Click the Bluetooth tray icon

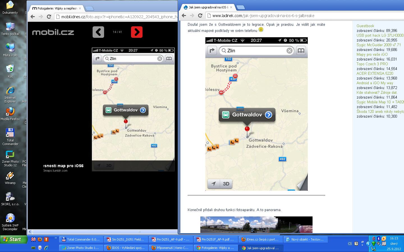click(378, 239)
